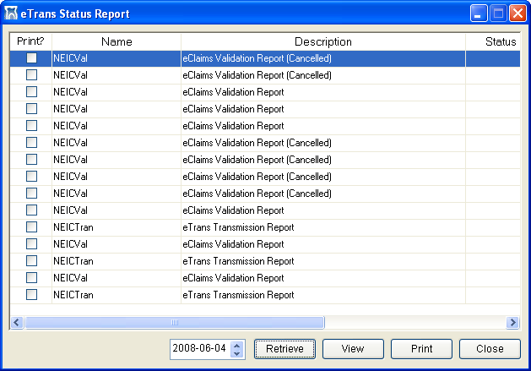Click the 2008-06-04 date field
The width and height of the screenshot is (531, 371).
[x=199, y=349]
